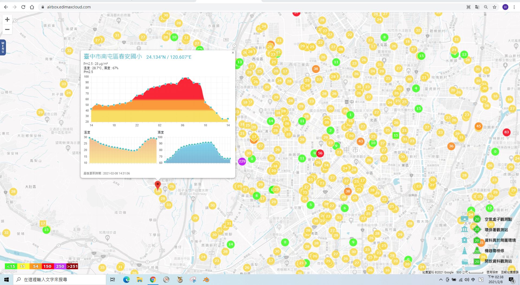The width and height of the screenshot is (520, 285).
Task: Go back in browser history
Action: [6, 7]
